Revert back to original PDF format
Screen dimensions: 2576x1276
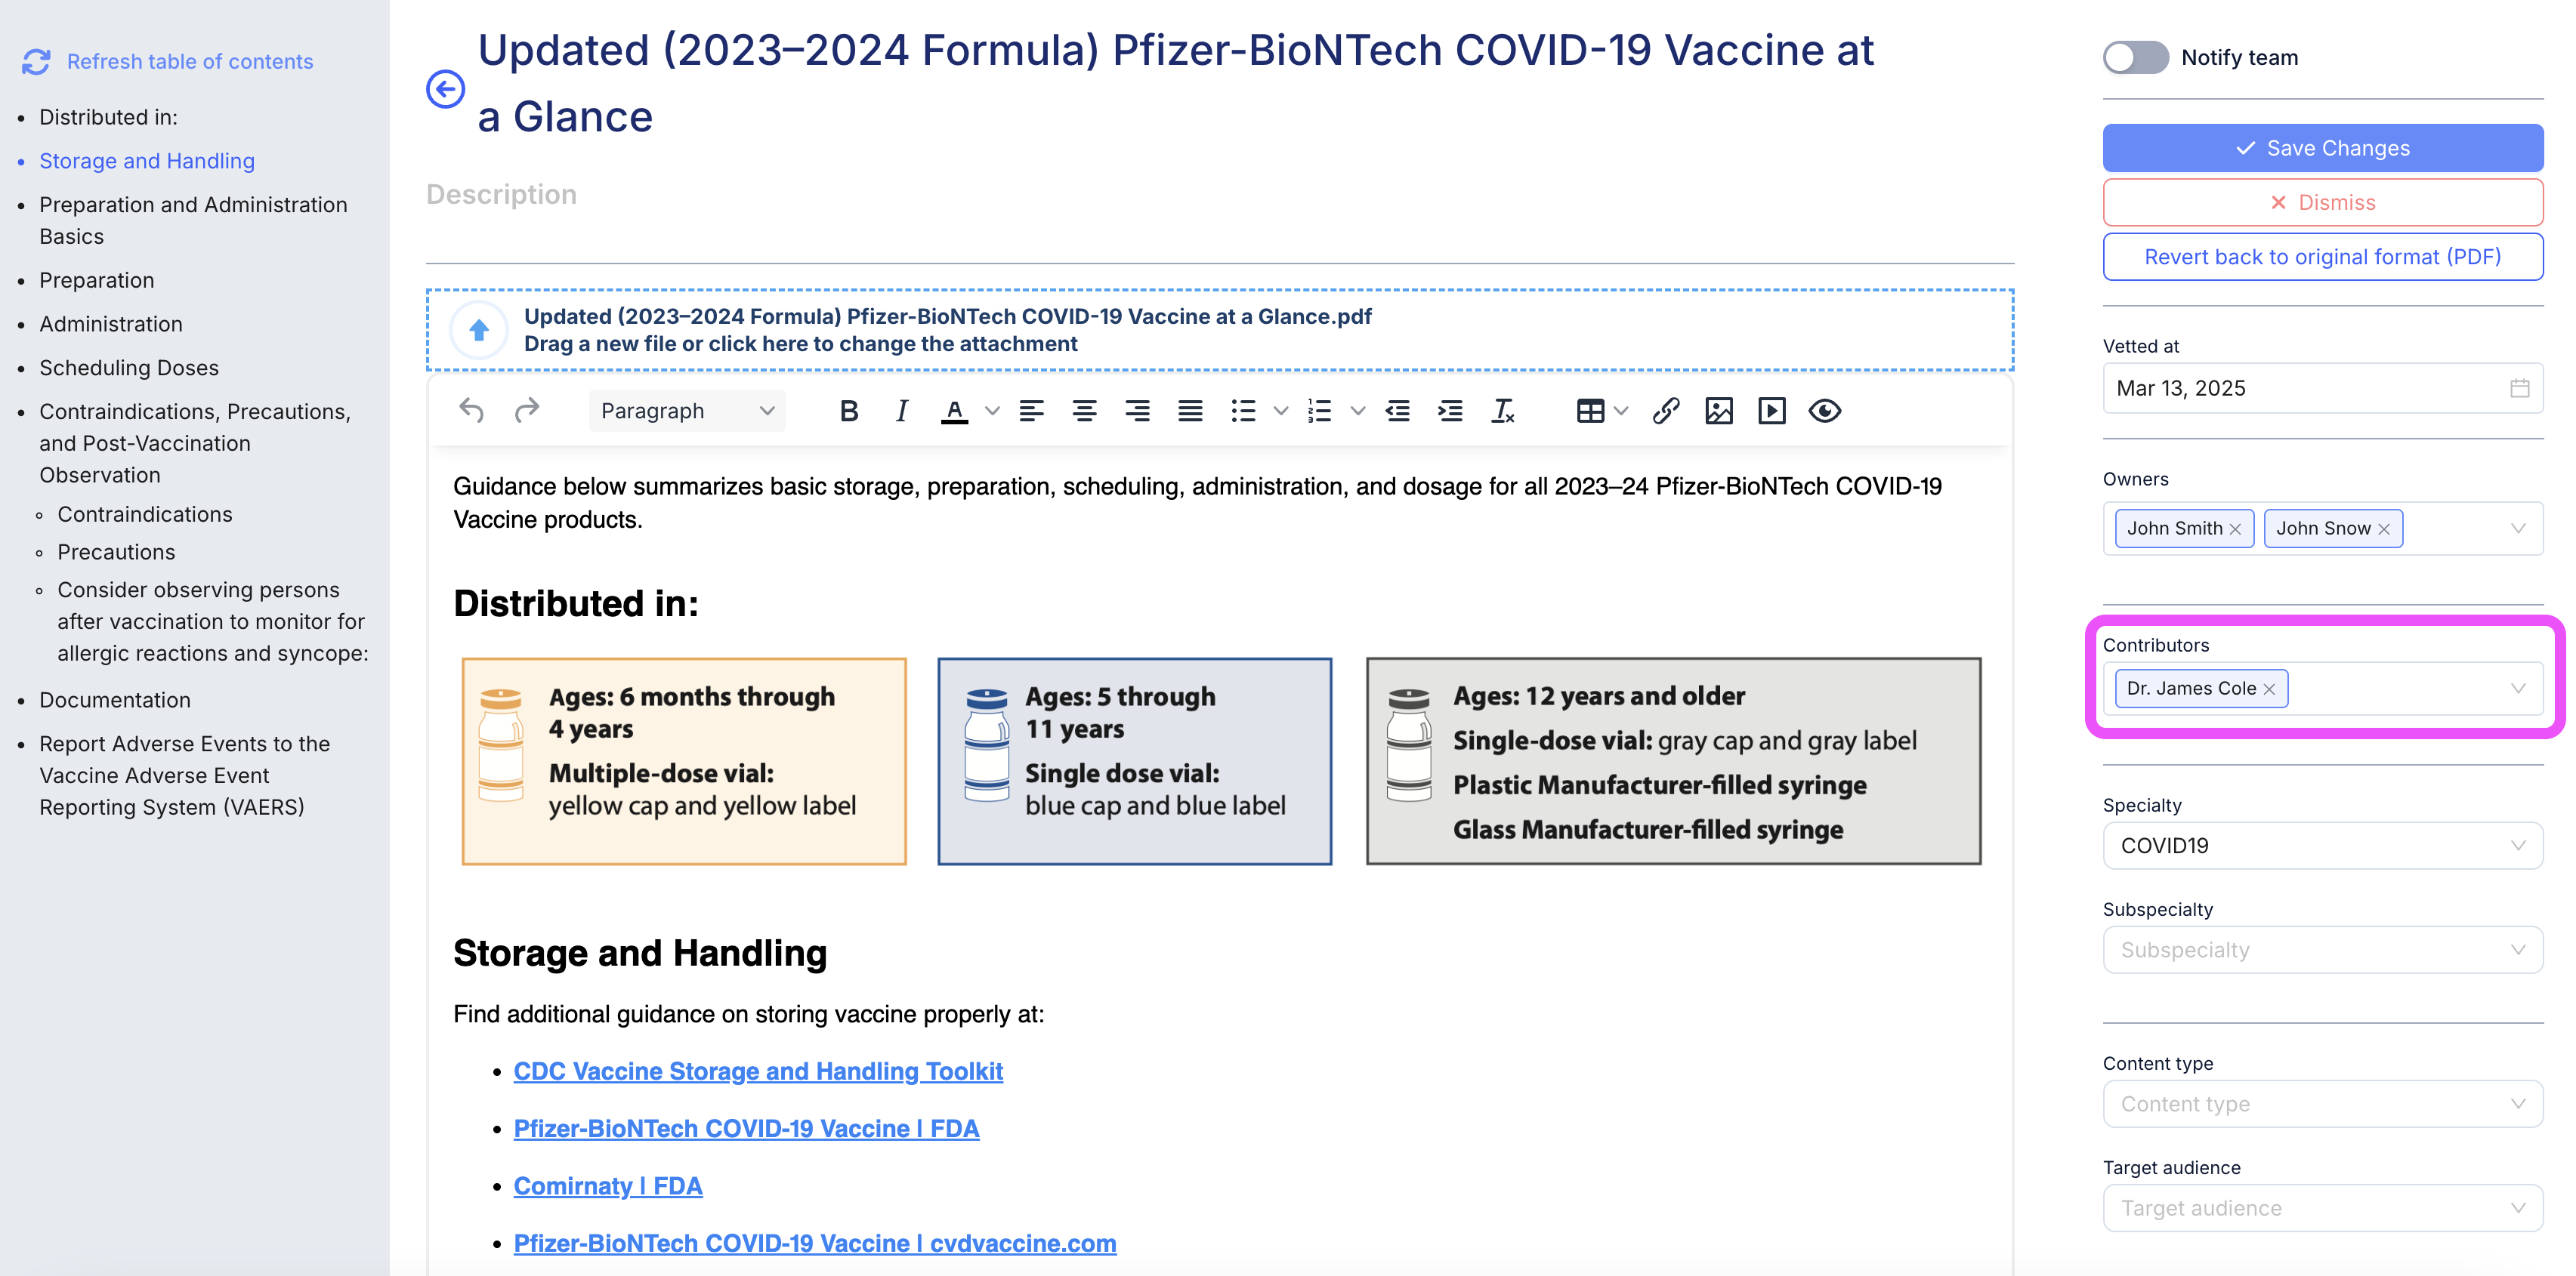(x=2323, y=257)
